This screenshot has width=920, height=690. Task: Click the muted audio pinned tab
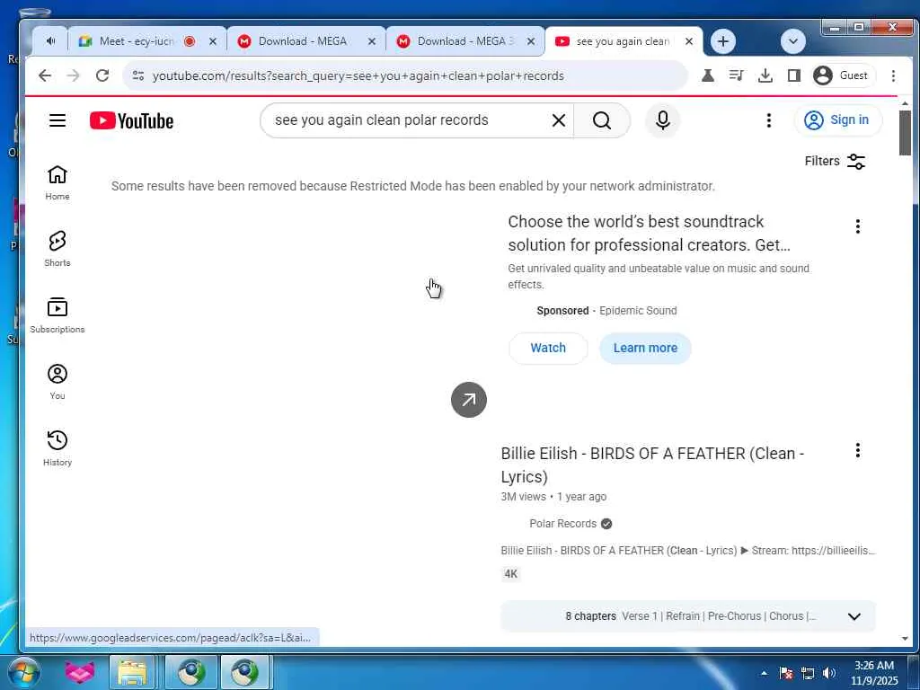pos(51,41)
